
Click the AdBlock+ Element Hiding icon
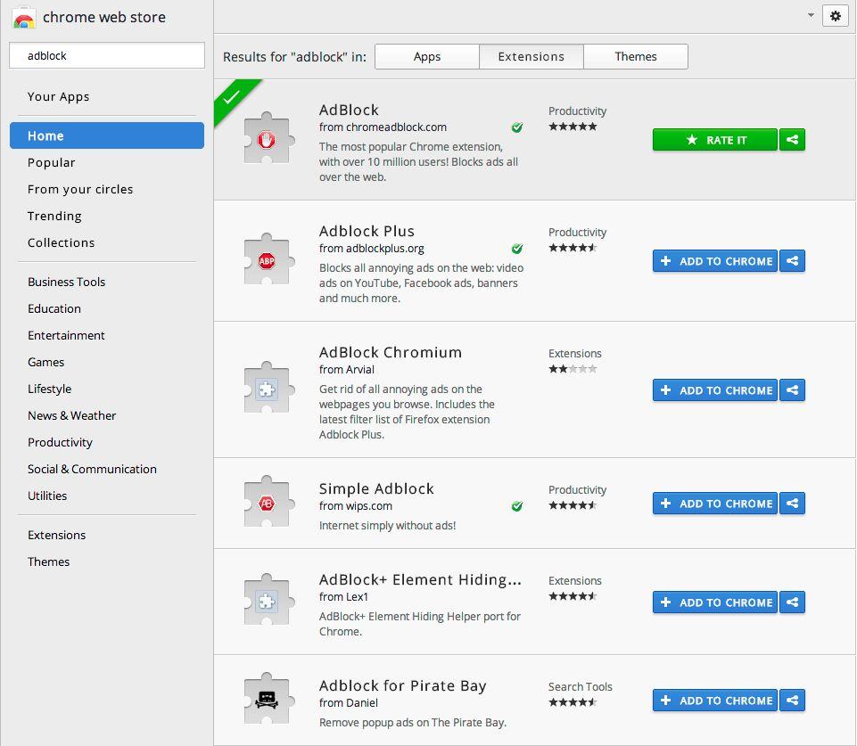[268, 601]
